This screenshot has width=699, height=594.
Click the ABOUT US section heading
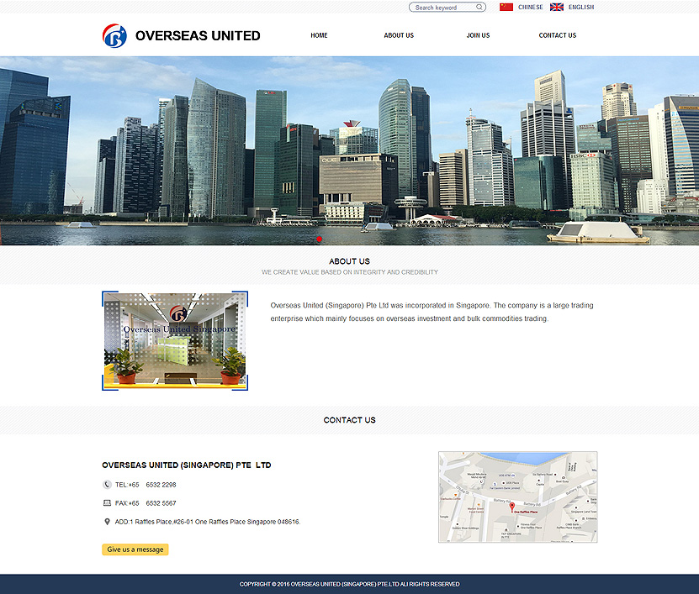tap(350, 261)
